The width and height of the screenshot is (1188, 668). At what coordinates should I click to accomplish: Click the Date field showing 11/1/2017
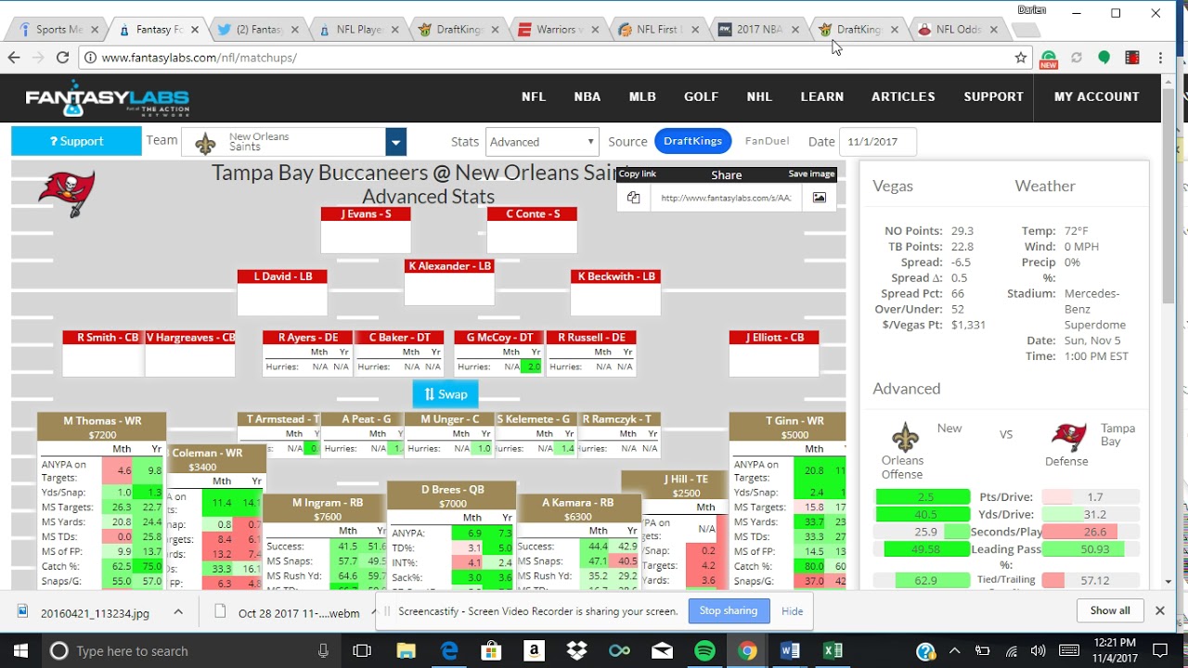pyautogui.click(x=878, y=142)
